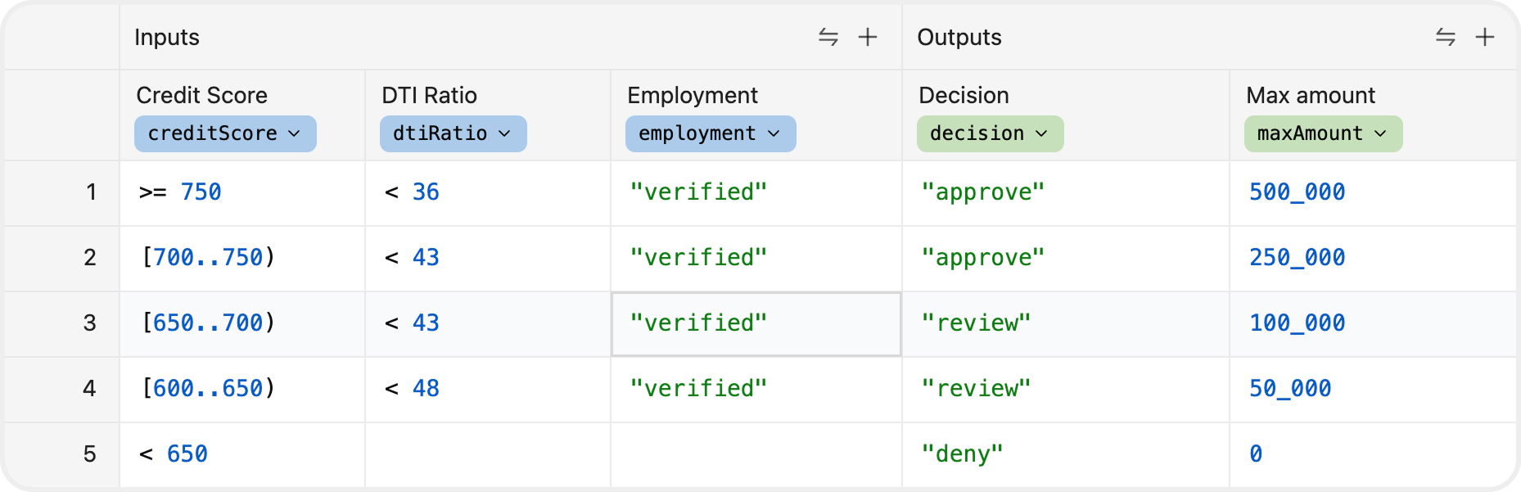Open the creditScore field dropdown
Viewport: 1521px width, 492px height.
click(225, 133)
